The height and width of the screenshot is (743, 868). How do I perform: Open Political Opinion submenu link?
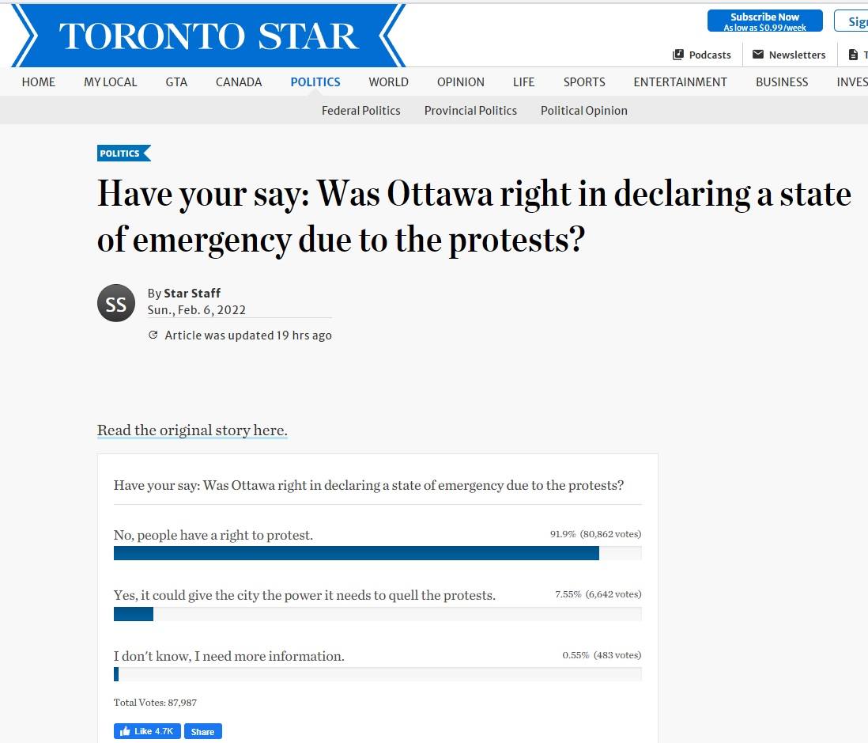(x=584, y=111)
